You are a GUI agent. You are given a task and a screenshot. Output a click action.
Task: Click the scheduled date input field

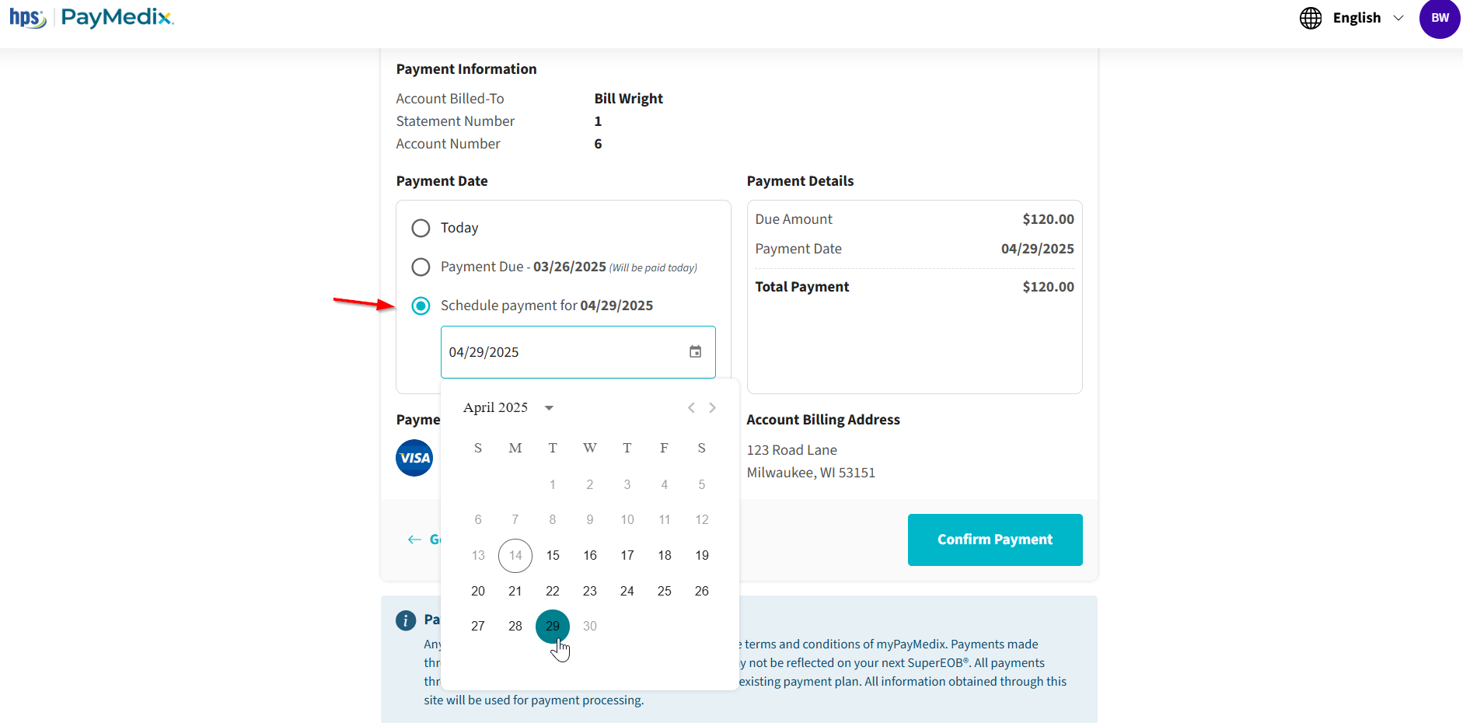coord(560,352)
